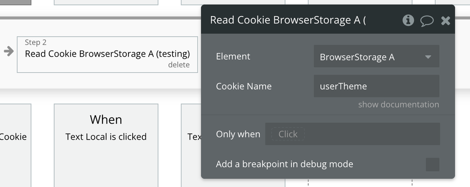The width and height of the screenshot is (470, 187).
Task: Click delete on Step 2 action
Action: [179, 65]
